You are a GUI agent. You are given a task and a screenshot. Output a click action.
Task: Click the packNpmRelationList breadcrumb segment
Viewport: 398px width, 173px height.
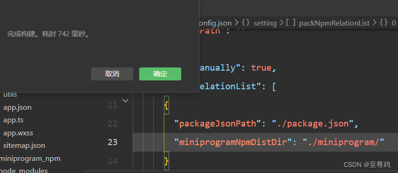click(334, 23)
